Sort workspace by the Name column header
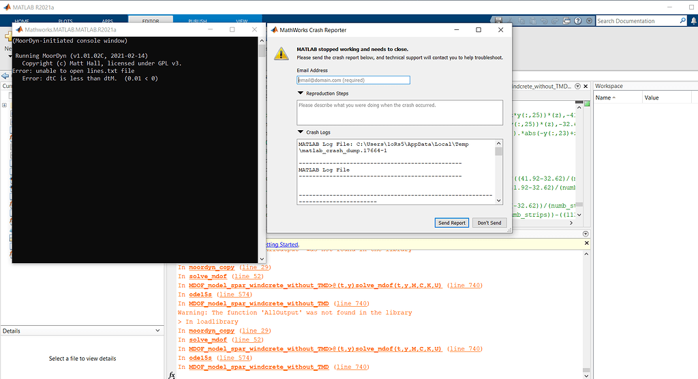698x379 pixels. (617, 97)
